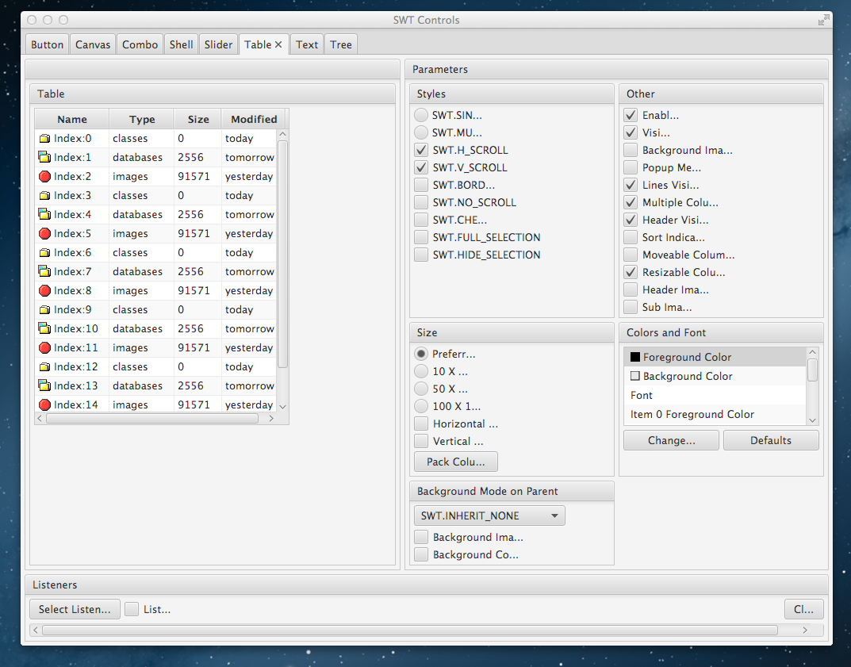Select the Background Color white swatch
This screenshot has height=667, width=851.
(635, 376)
